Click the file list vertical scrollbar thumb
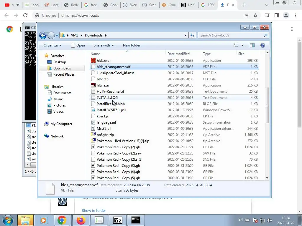This screenshot has width=302, height=226. pos(267,105)
